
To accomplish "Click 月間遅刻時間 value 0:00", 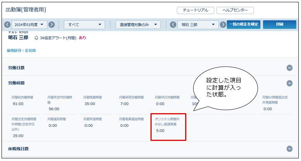I will point(53,126).
